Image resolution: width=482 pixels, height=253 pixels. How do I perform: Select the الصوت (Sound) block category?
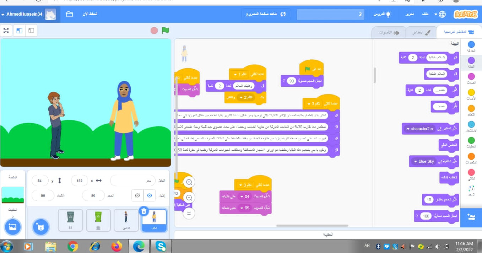471,79
